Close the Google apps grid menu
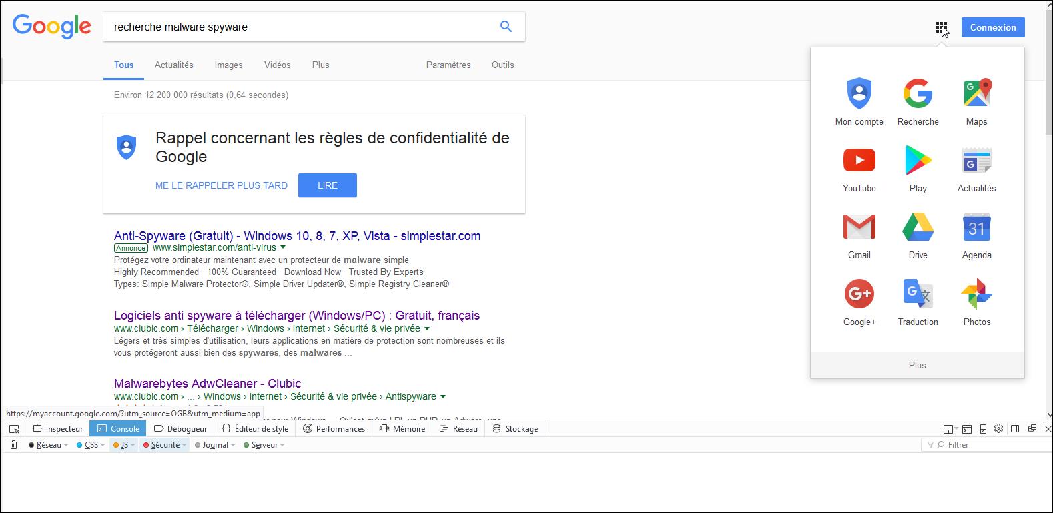This screenshot has height=513, width=1053. click(x=941, y=28)
